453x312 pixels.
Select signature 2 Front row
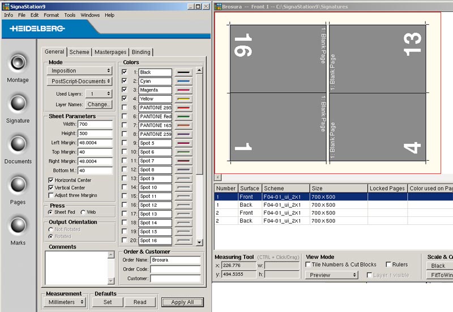[334, 213]
